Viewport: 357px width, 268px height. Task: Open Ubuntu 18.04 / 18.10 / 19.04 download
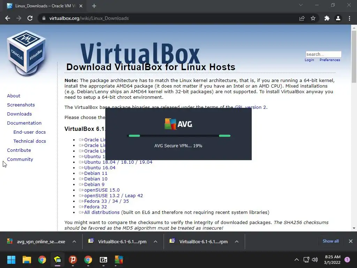(x=118, y=162)
